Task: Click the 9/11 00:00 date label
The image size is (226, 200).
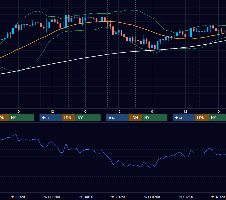Action: pos(19,197)
